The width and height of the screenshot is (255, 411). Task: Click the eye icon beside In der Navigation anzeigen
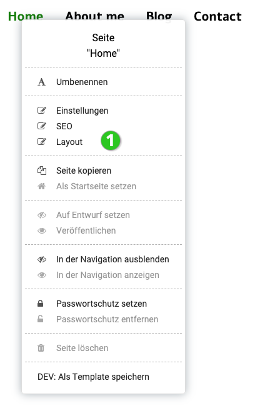tap(42, 275)
